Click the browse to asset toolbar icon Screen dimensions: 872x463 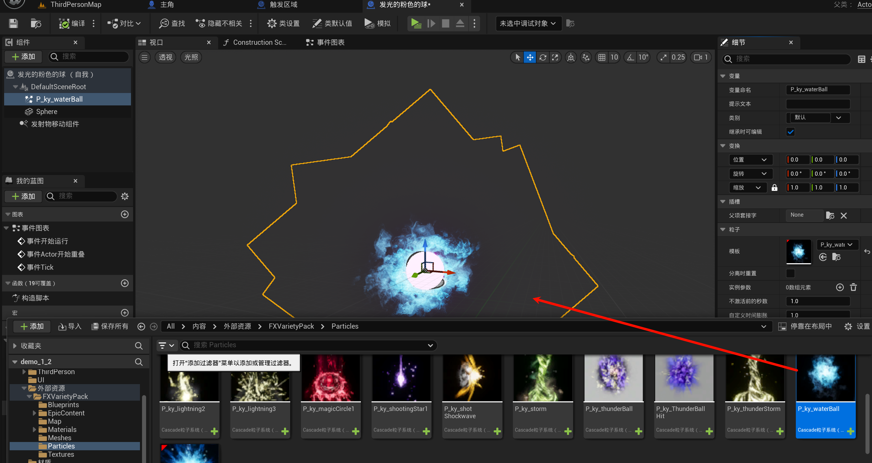pos(36,23)
